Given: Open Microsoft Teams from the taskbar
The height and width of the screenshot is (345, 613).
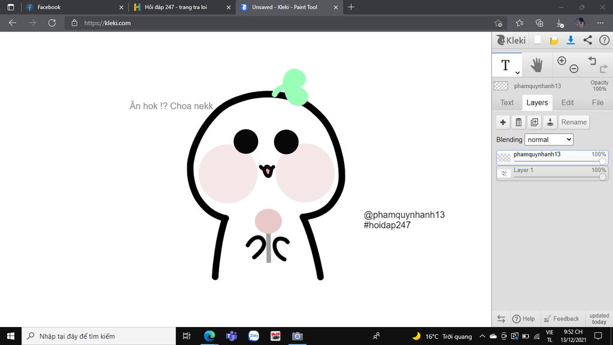Looking at the screenshot, I should pyautogui.click(x=232, y=336).
